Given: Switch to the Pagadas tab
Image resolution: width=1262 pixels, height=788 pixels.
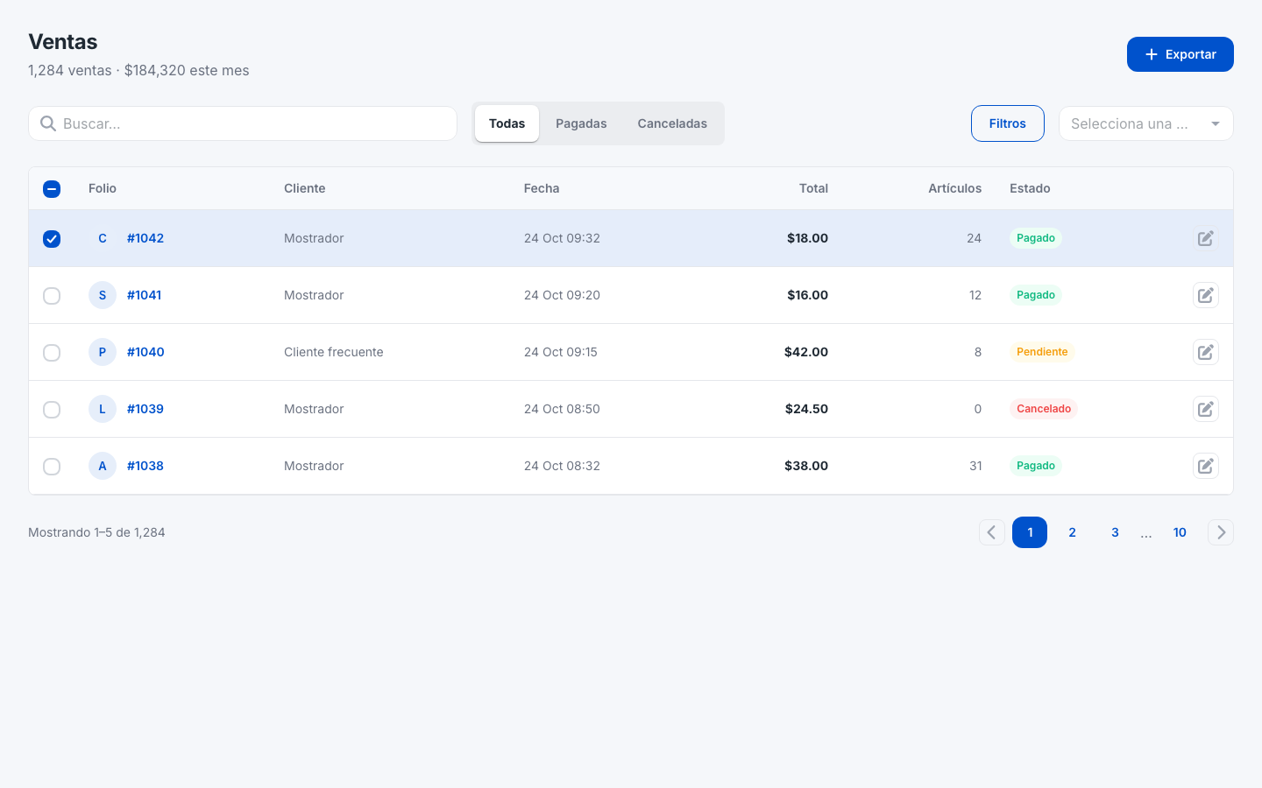Looking at the screenshot, I should pos(581,123).
